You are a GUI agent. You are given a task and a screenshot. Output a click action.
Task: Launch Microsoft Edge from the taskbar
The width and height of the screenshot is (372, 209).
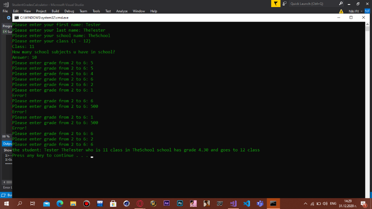click(60, 203)
